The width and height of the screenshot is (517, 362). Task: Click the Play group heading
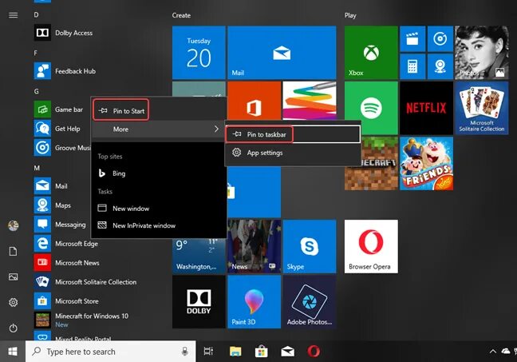coord(350,15)
